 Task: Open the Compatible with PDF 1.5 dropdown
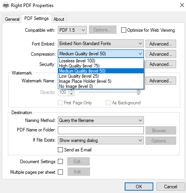(x=72, y=30)
